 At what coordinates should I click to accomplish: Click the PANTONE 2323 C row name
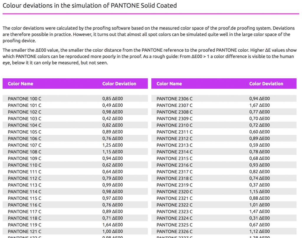click(x=175, y=212)
